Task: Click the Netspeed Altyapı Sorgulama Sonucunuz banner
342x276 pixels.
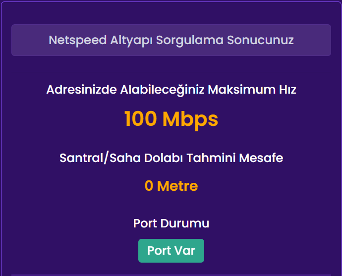Action: pos(171,40)
